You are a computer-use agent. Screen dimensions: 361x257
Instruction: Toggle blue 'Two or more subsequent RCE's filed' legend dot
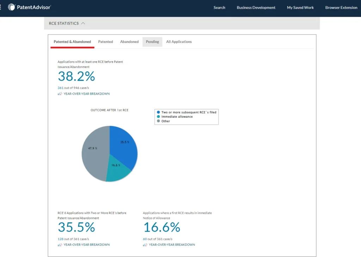(x=158, y=112)
